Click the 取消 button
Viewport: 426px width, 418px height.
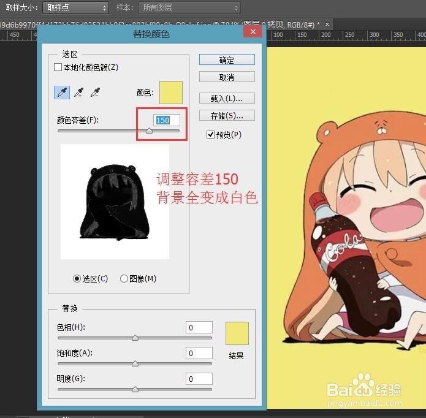[x=227, y=77]
